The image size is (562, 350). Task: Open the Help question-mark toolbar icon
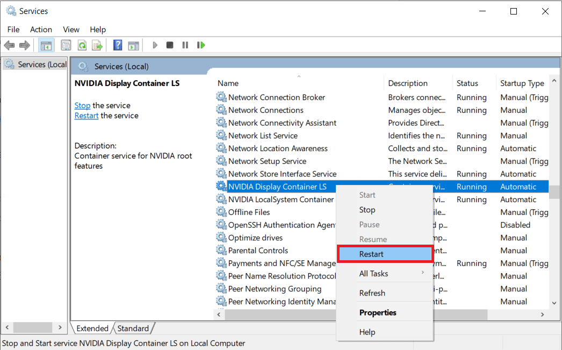[118, 45]
